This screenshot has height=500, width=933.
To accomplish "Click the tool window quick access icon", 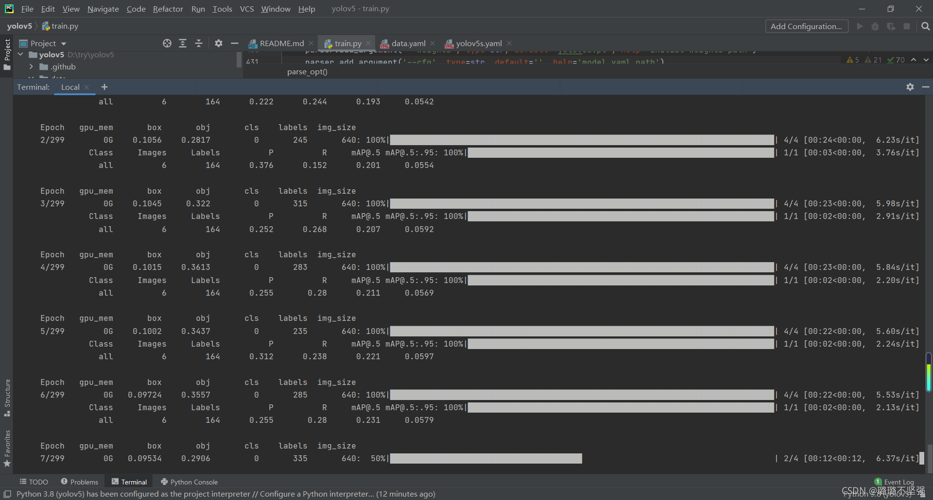I will [x=7, y=494].
